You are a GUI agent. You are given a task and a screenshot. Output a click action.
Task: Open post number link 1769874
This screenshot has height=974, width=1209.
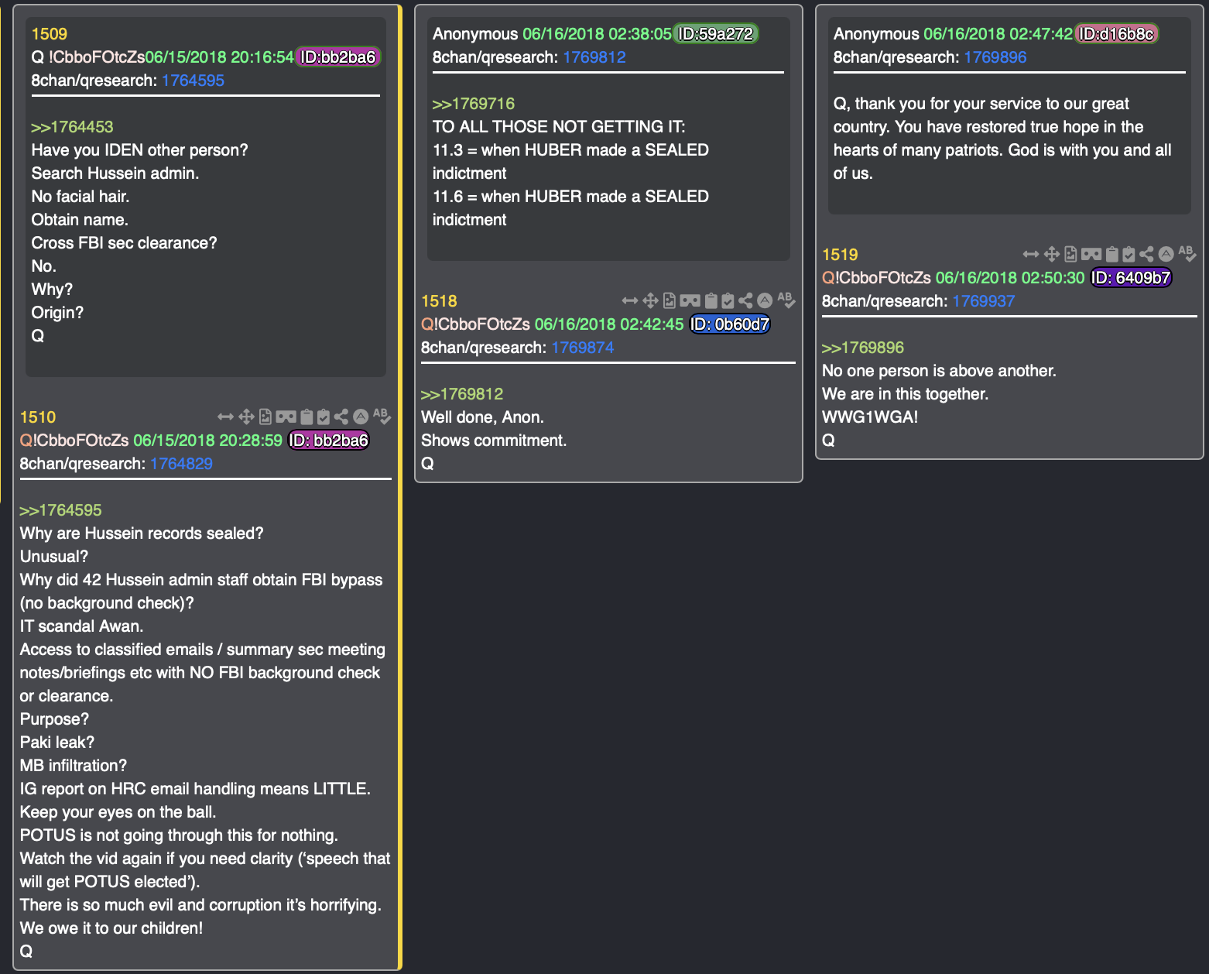click(x=582, y=348)
